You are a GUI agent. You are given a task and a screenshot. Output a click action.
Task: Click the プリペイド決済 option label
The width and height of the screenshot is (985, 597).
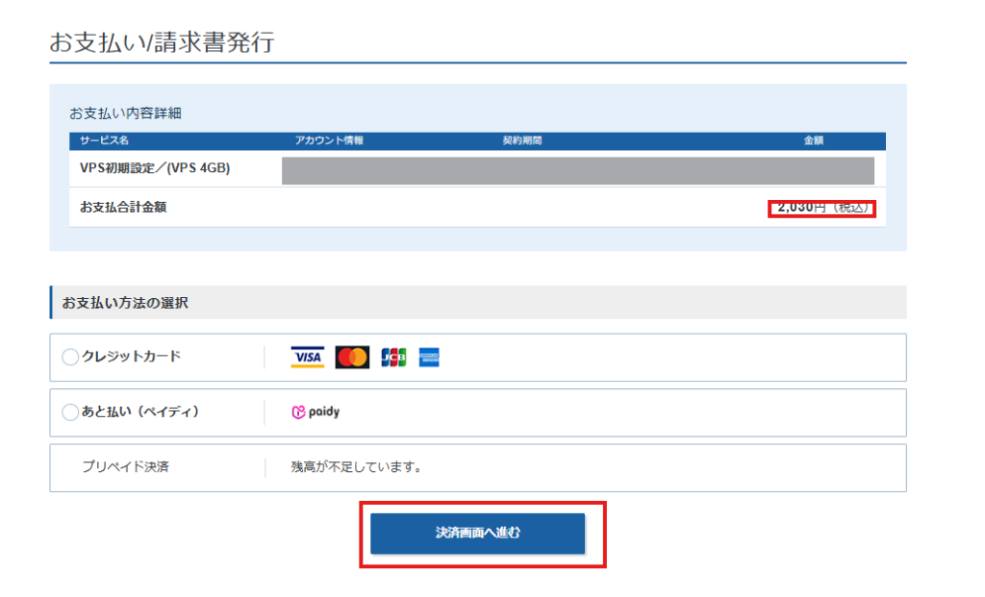click(x=126, y=467)
